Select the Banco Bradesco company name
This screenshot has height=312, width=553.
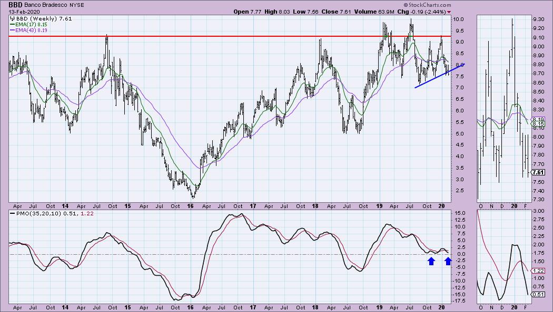tap(46, 5)
